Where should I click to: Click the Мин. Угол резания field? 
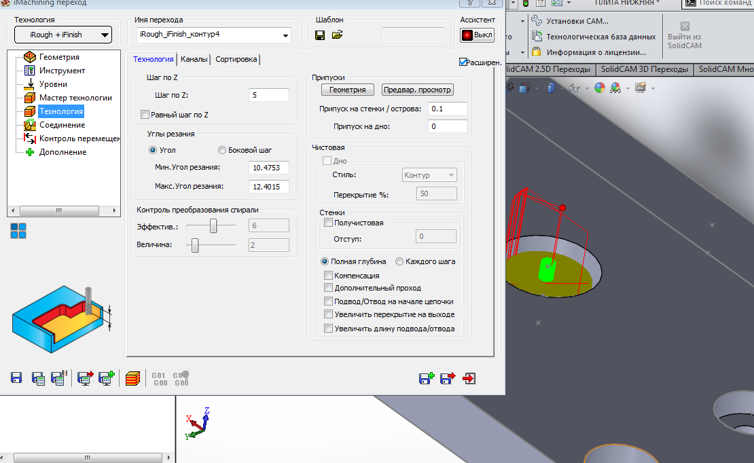point(269,168)
